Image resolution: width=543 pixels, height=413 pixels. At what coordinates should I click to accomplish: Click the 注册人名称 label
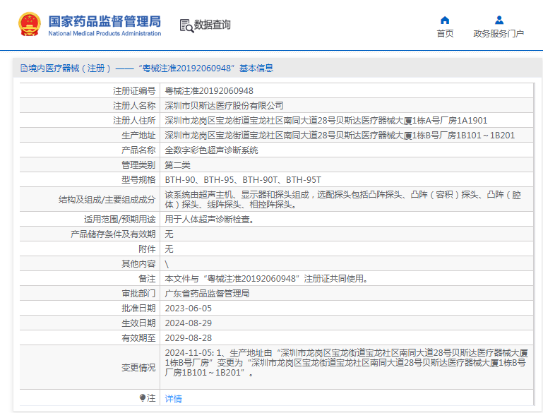pyautogui.click(x=134, y=106)
